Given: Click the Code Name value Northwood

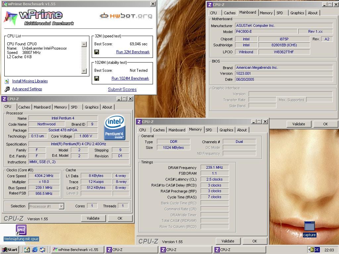Looking at the screenshot, I should click(46, 124).
